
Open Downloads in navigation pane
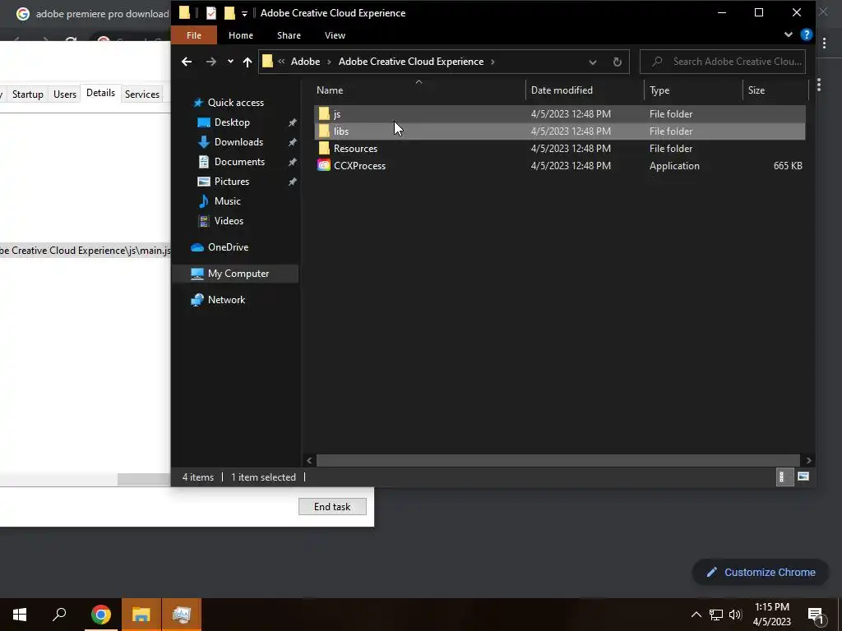tap(238, 142)
